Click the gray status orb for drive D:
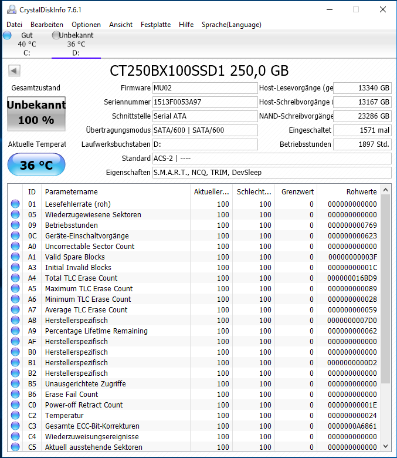The width and height of the screenshot is (397, 458). 56,35
